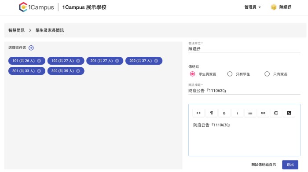
Task: Click the 1Campus logo
Action: pos(37,7)
